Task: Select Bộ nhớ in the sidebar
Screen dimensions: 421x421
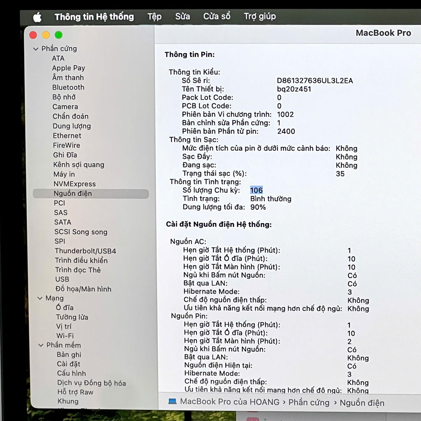Action: coord(64,97)
